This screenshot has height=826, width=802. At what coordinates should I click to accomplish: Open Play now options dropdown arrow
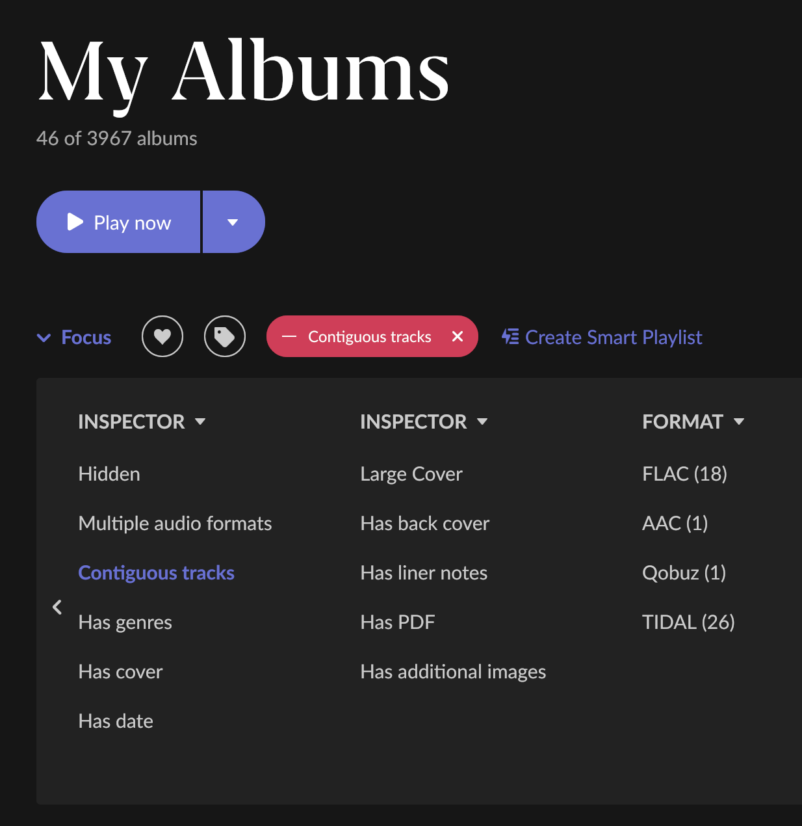click(x=233, y=222)
